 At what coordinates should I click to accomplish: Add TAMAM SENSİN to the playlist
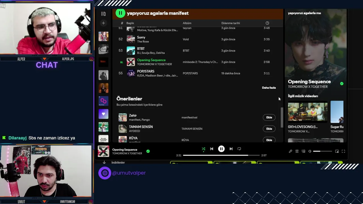(x=269, y=129)
